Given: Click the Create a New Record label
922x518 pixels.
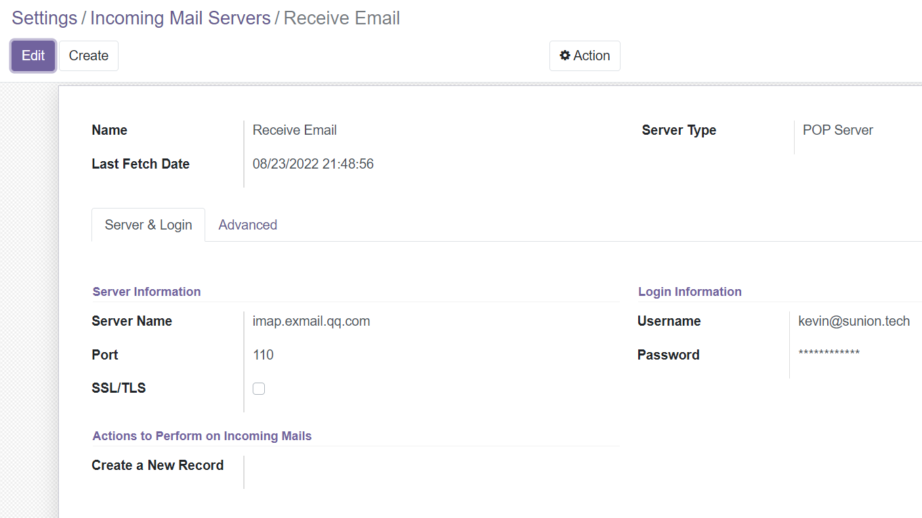Looking at the screenshot, I should coord(157,465).
